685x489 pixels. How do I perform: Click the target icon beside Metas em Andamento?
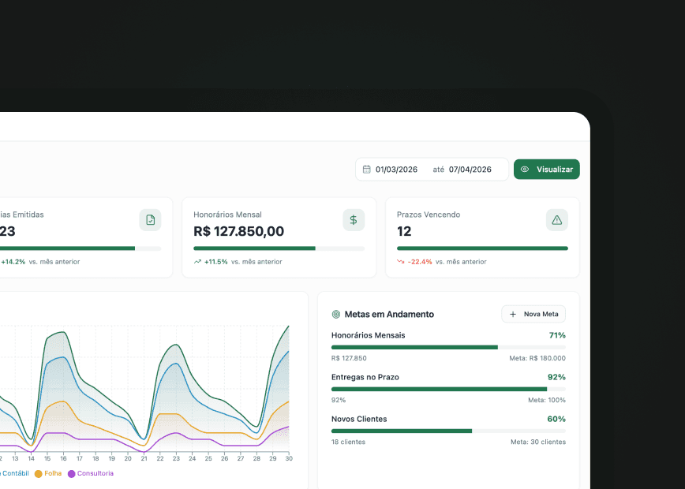tap(336, 314)
